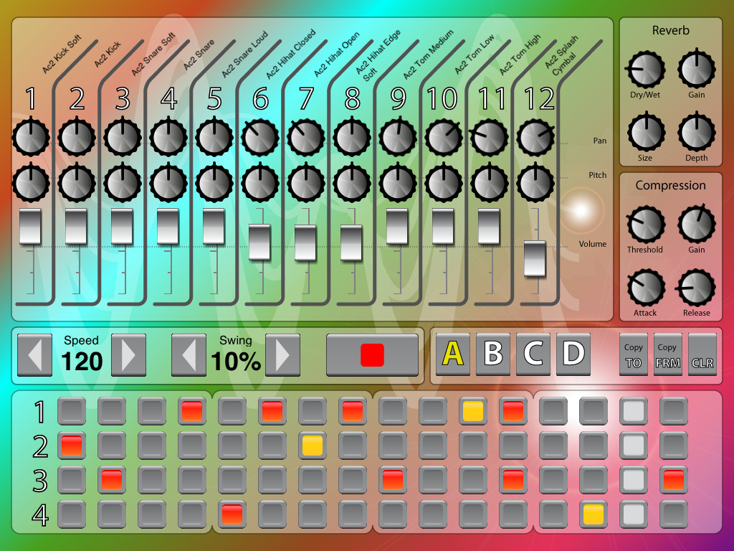Click the Ac2 Hihat Closed channel label
This screenshot has height=551, width=734.
[x=291, y=54]
